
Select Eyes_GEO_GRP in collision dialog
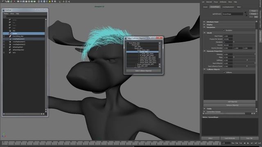click(x=142, y=66)
